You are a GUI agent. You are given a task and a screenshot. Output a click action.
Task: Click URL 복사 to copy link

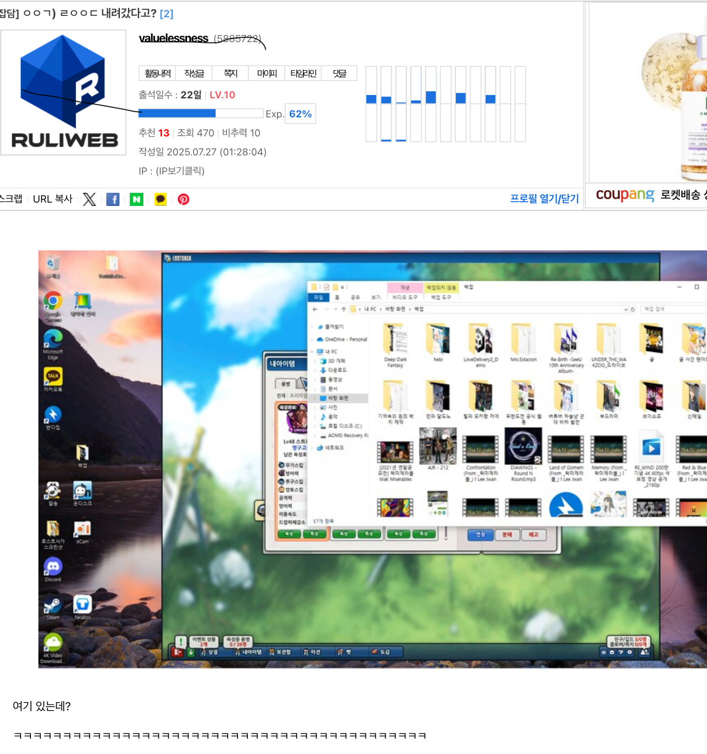(x=52, y=199)
